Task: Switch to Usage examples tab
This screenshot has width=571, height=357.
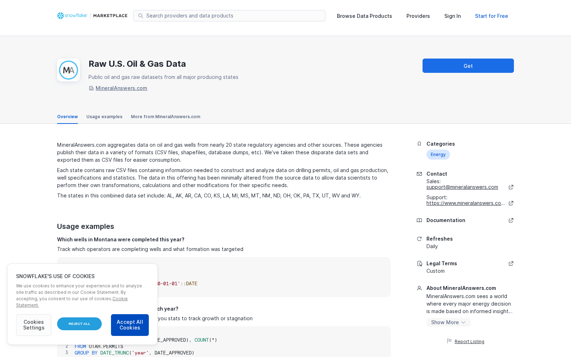Action: 104,117
